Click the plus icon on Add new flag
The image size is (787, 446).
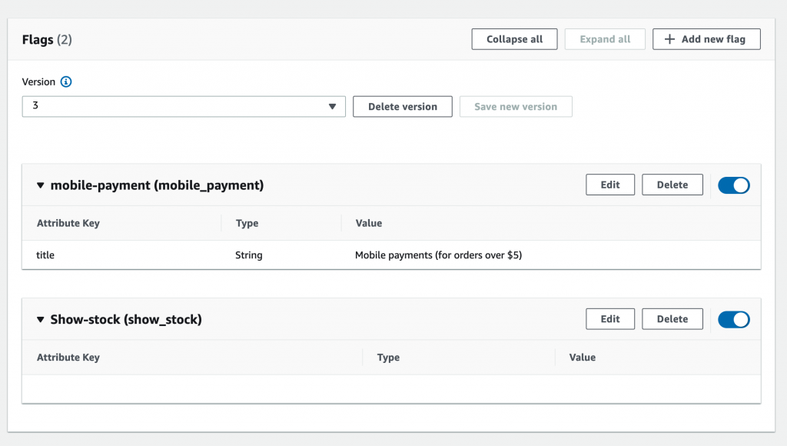coord(669,39)
